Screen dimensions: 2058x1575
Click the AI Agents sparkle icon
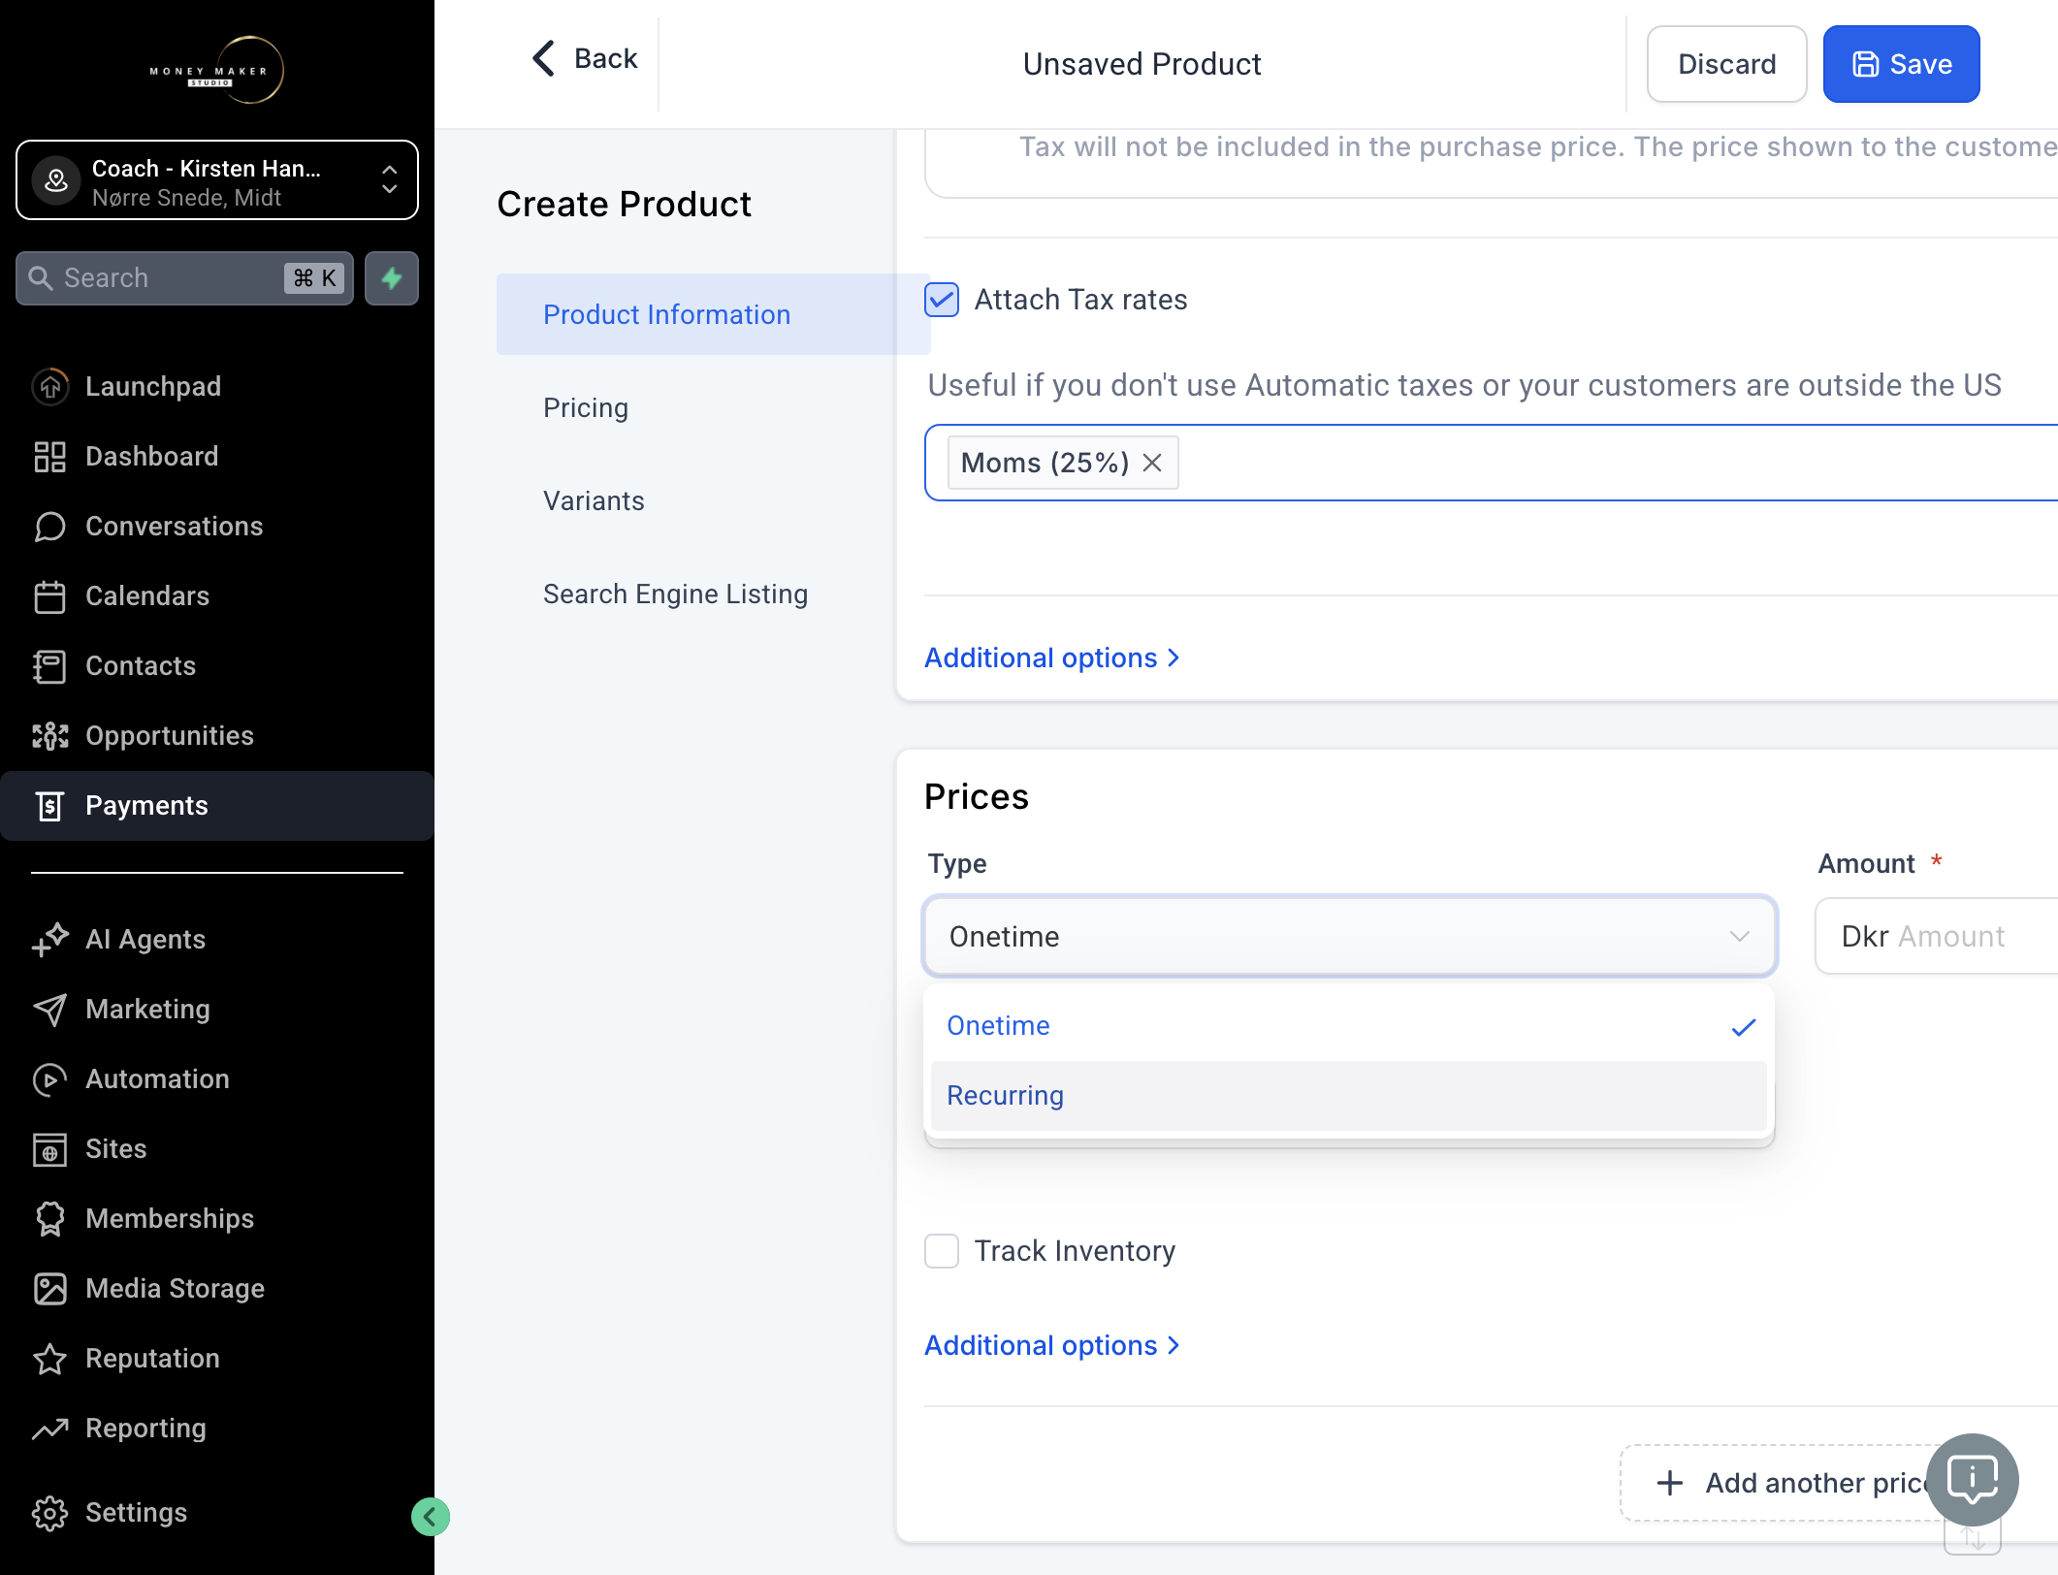click(49, 939)
